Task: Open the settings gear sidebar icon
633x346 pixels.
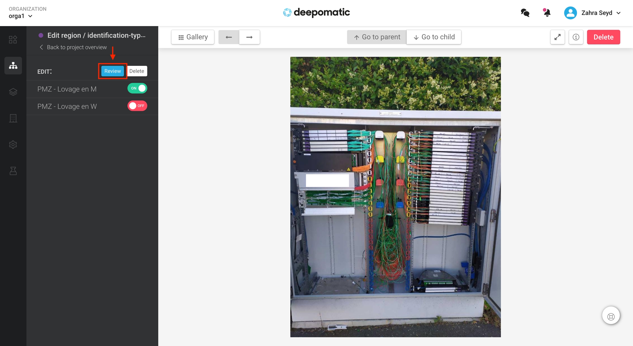Action: pyautogui.click(x=13, y=145)
